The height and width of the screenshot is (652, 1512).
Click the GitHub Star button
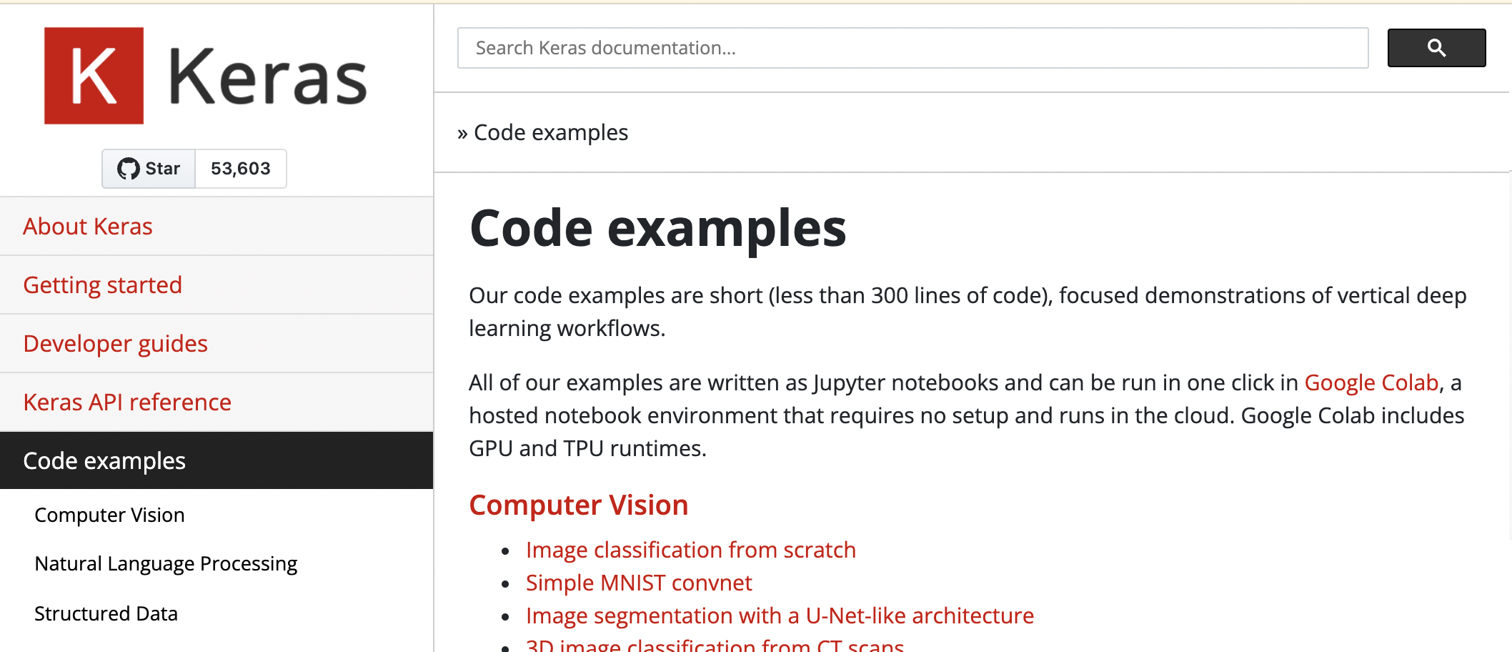tap(149, 169)
